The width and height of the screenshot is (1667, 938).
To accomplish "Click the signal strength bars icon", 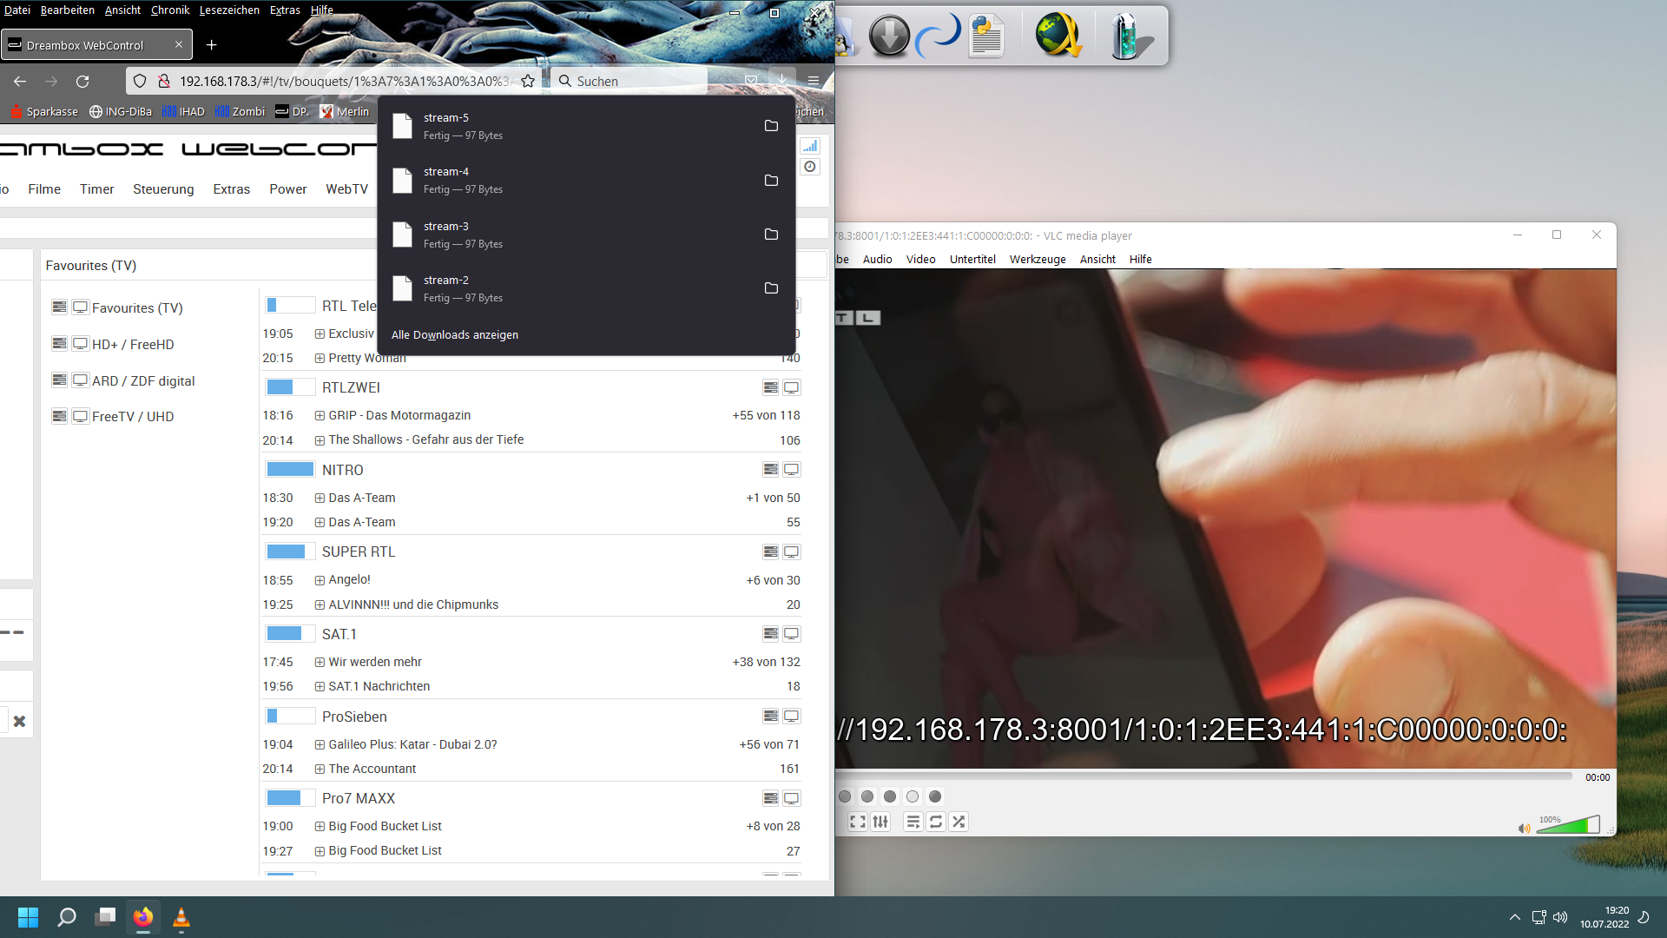I will (x=810, y=146).
